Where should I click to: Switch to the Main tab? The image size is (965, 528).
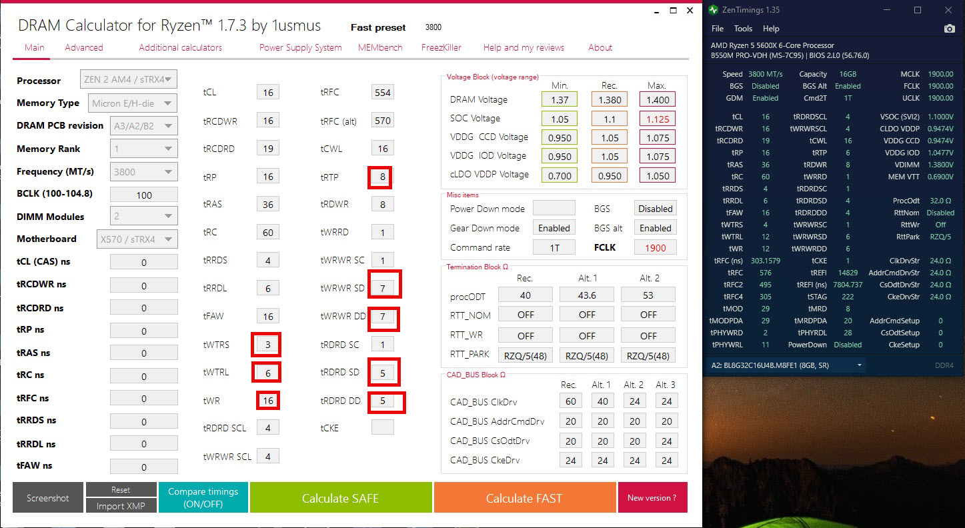pyautogui.click(x=35, y=47)
